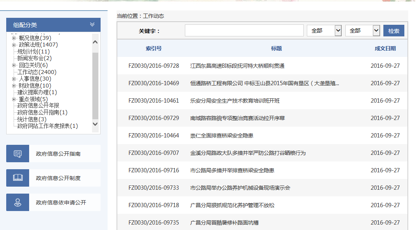Open article 南城路容路貌专项整治竞赛活动拉开序幕
Screen dimensions: 416x230
pyautogui.click(x=237, y=118)
